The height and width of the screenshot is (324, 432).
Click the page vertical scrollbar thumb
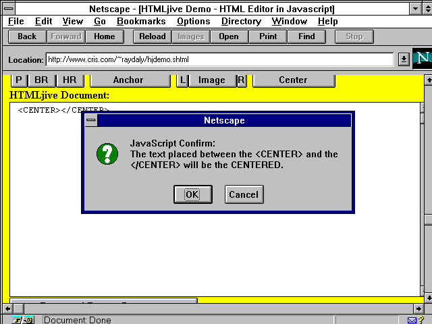(x=428, y=220)
